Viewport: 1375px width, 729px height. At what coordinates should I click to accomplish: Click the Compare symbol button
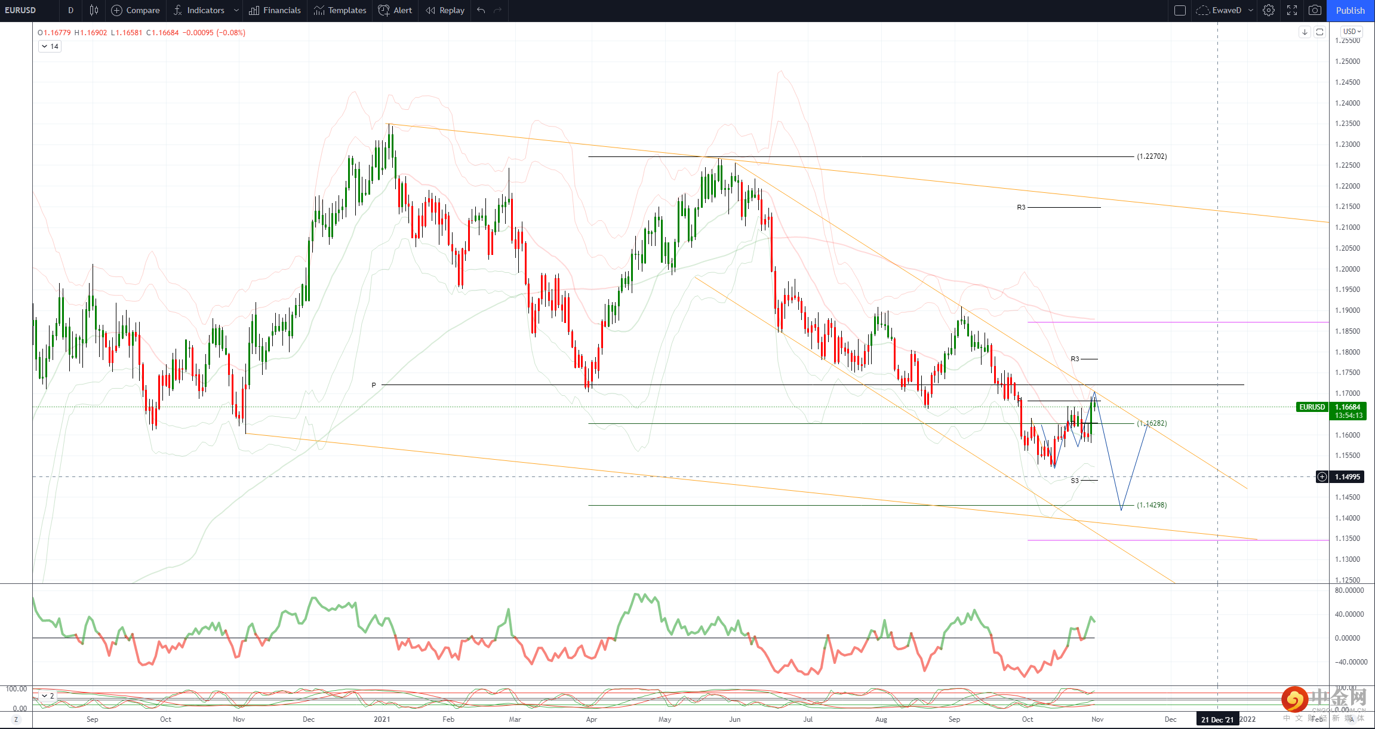[136, 10]
